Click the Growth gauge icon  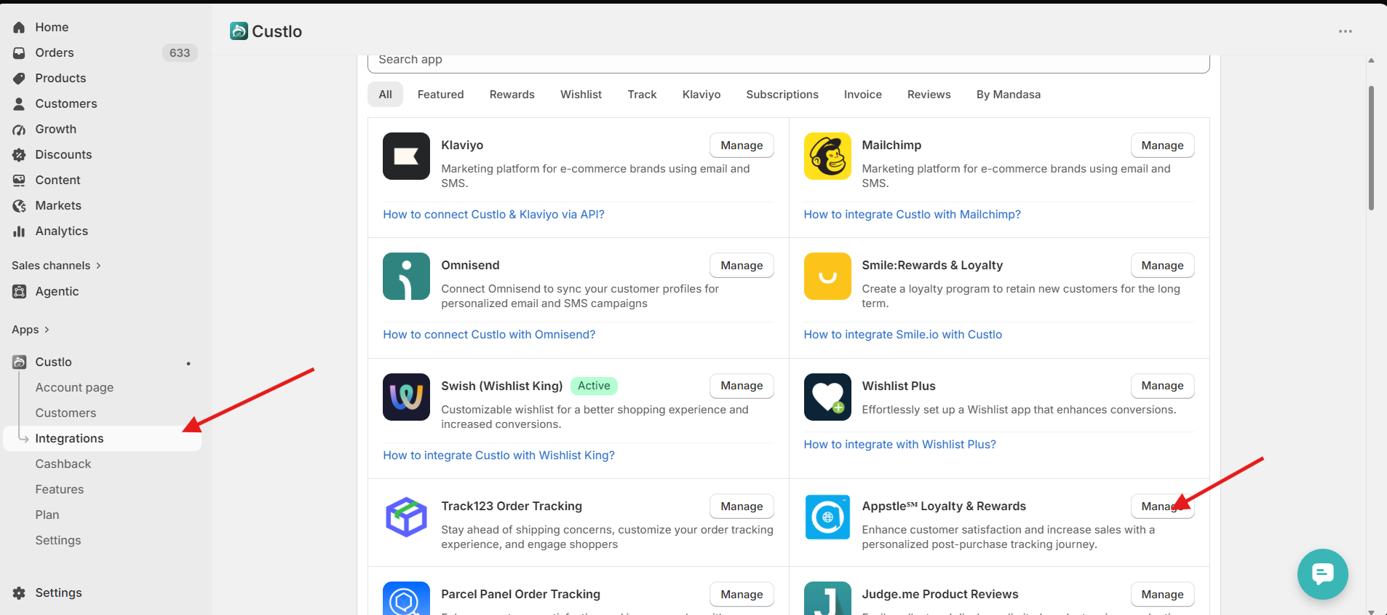(x=19, y=129)
